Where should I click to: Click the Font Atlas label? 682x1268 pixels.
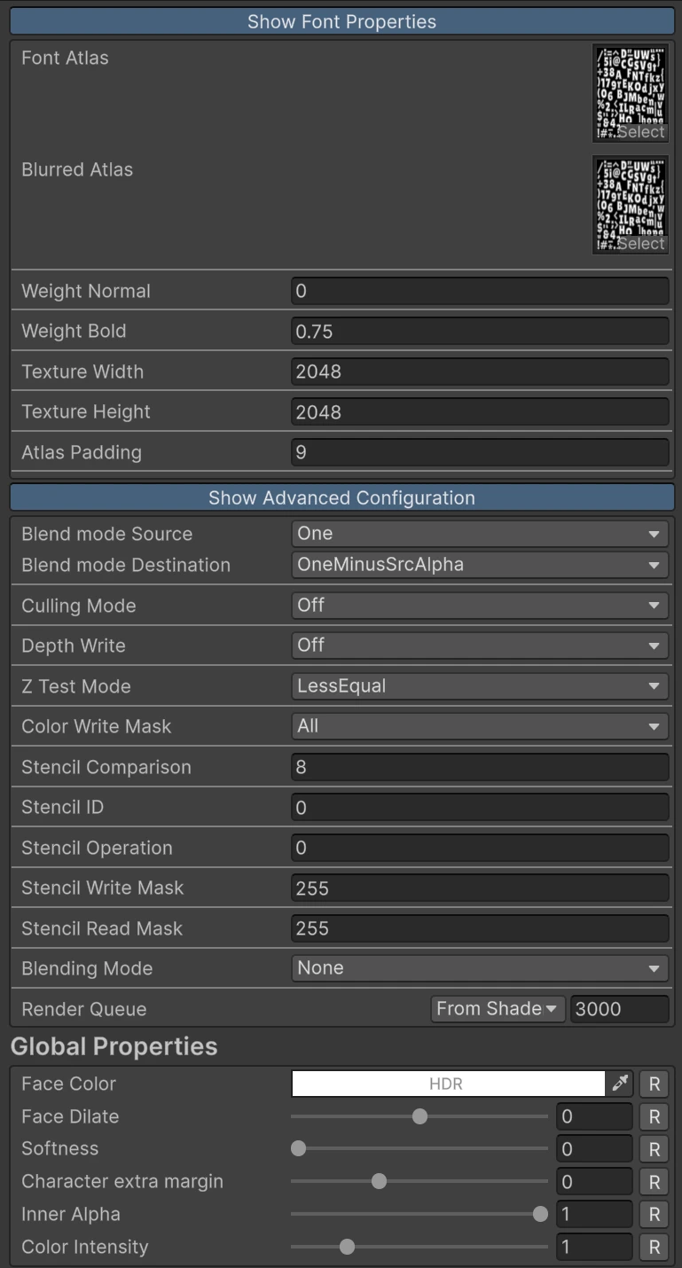click(x=65, y=58)
